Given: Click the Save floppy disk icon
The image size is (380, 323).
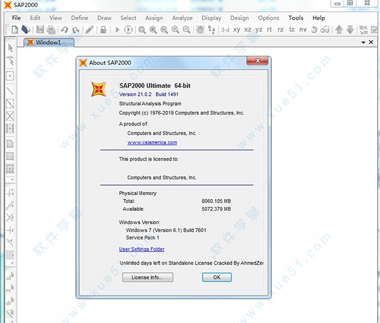Looking at the screenshot, I should pos(40,30).
